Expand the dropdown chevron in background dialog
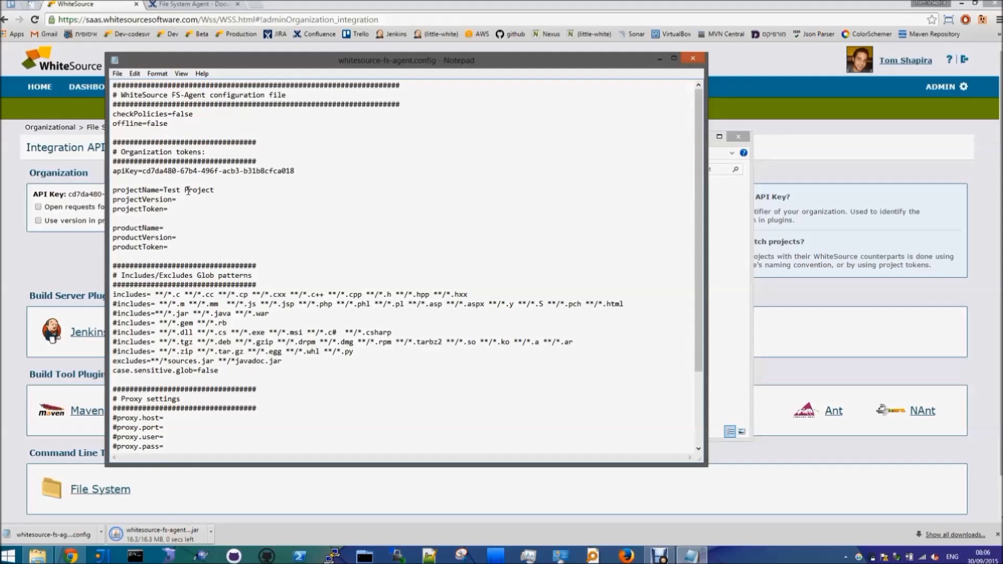 (732, 153)
